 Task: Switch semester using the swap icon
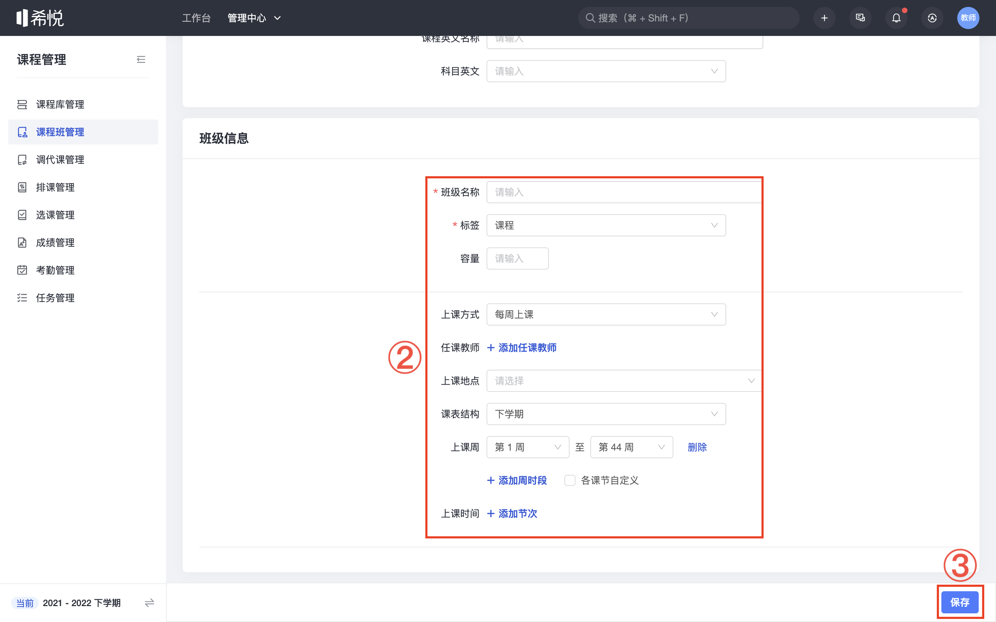point(149,603)
